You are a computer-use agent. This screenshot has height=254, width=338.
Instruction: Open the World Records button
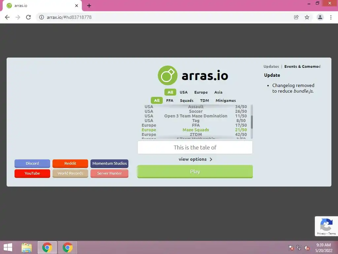click(x=70, y=173)
